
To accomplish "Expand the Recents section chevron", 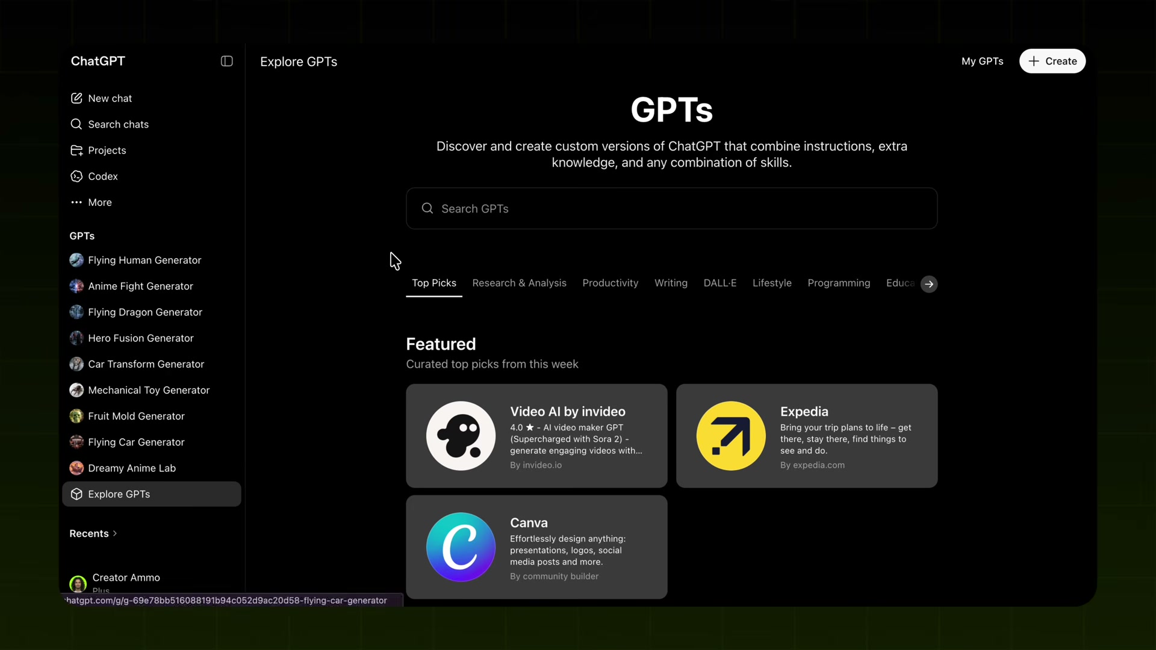I will [115, 534].
